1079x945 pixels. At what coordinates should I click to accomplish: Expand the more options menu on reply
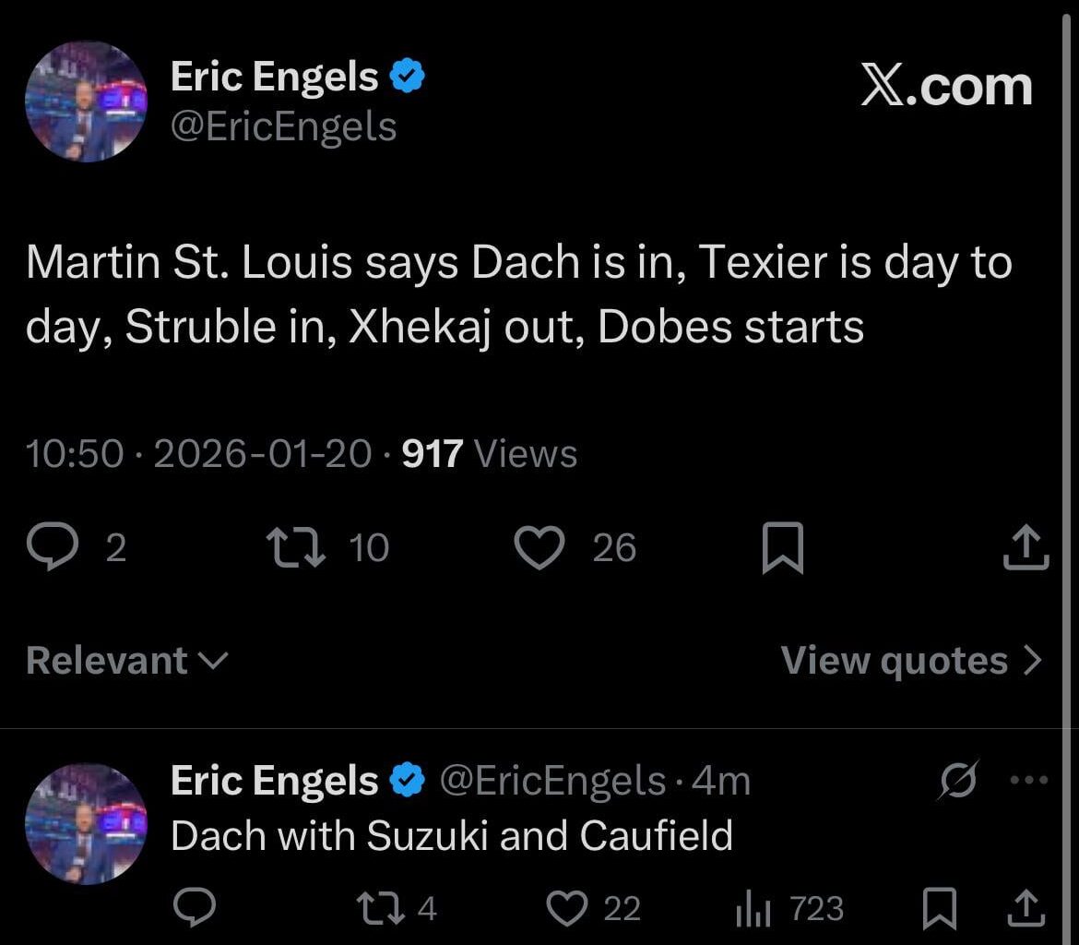coord(1031,780)
